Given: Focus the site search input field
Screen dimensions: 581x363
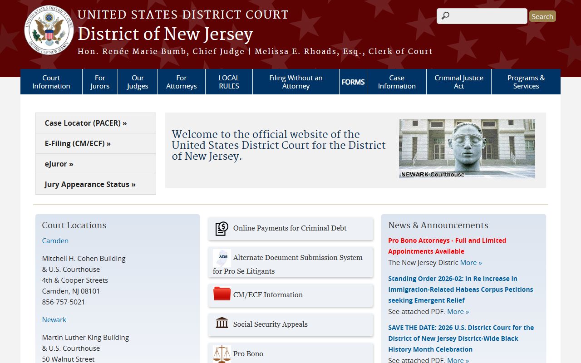Looking at the screenshot, I should tap(482, 16).
